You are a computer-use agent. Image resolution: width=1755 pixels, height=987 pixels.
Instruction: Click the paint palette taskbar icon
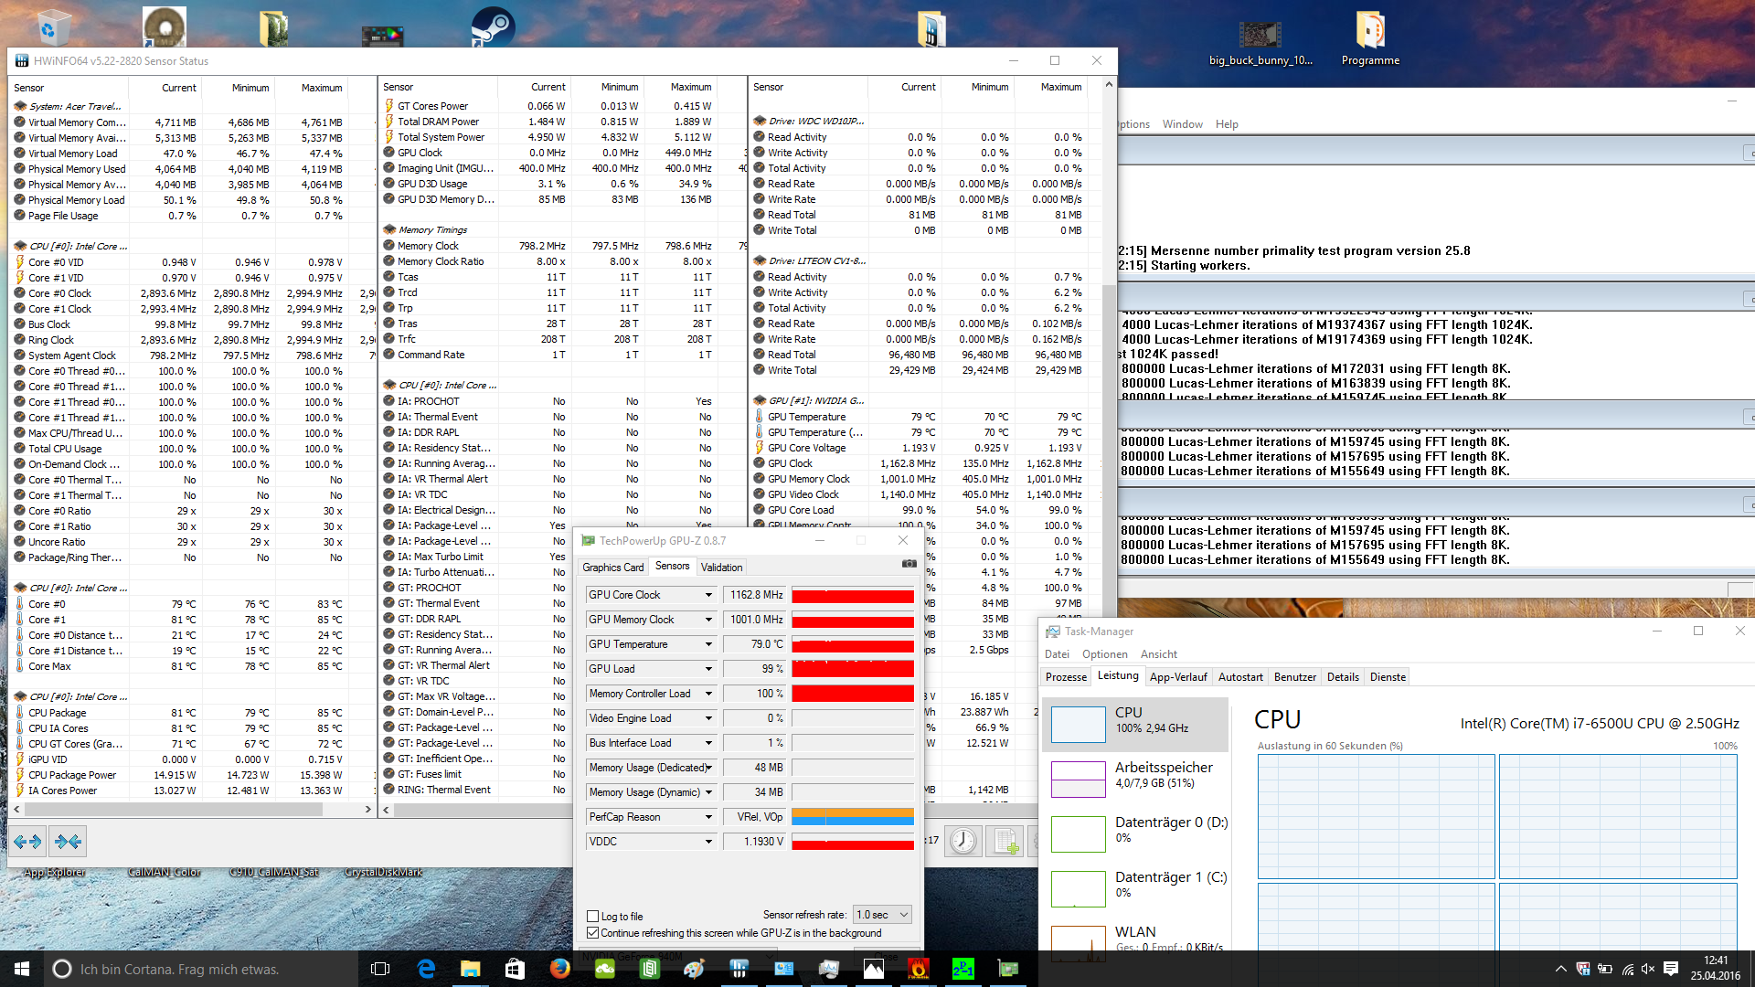tap(694, 969)
